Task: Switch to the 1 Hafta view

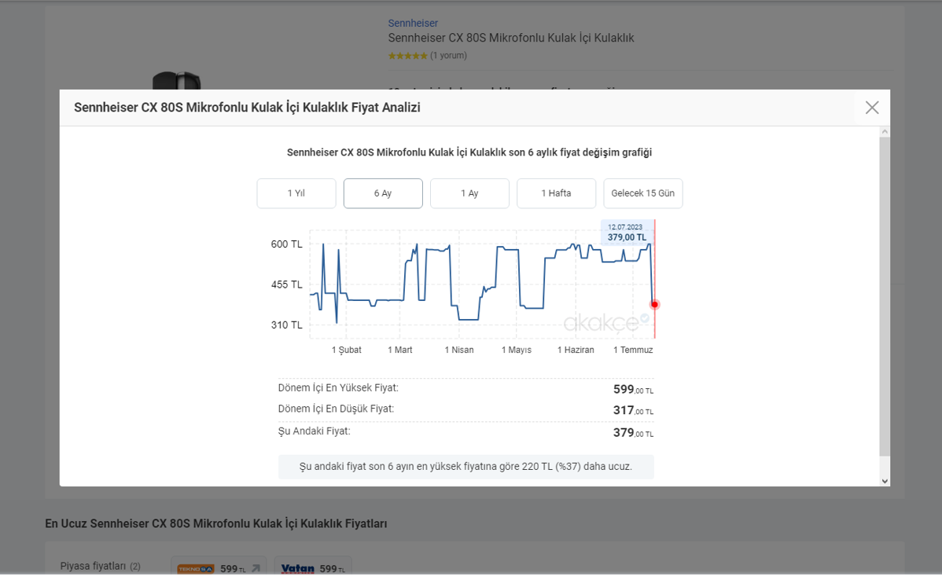Action: coord(556,193)
